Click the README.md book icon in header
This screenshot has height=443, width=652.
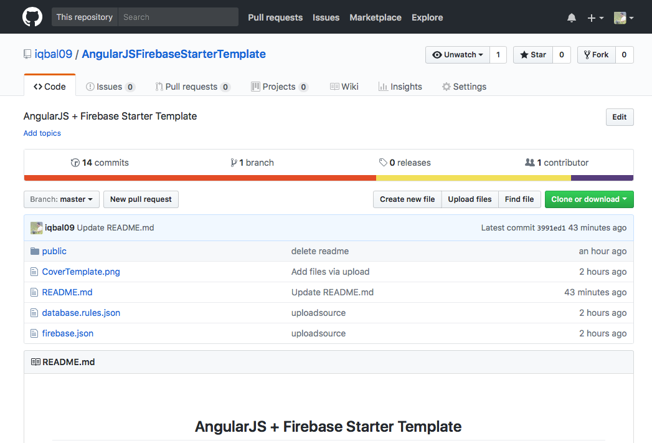[35, 362]
